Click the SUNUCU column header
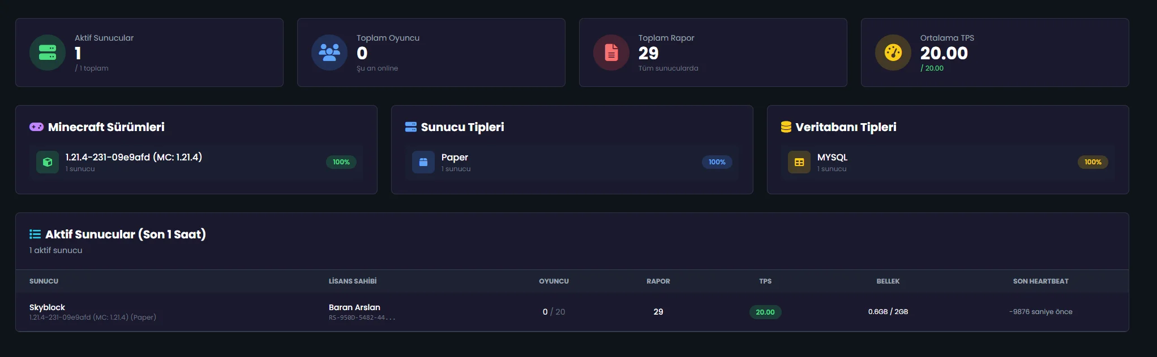This screenshot has width=1157, height=357. pos(44,281)
